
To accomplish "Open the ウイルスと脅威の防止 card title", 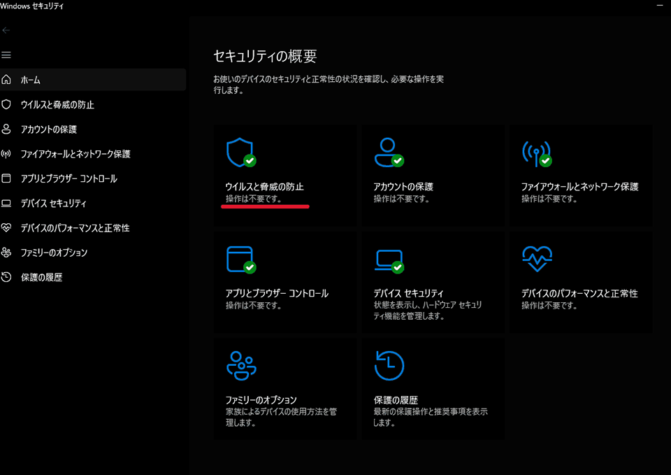I will click(264, 187).
